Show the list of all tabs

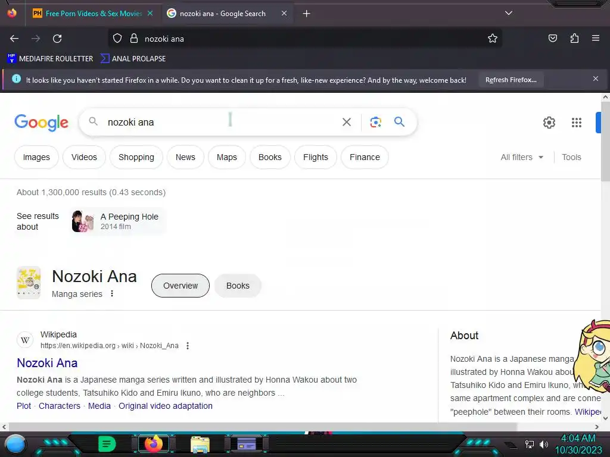coord(509,13)
